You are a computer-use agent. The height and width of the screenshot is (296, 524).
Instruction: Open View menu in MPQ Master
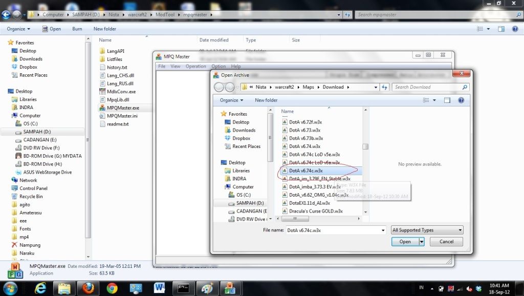point(176,66)
